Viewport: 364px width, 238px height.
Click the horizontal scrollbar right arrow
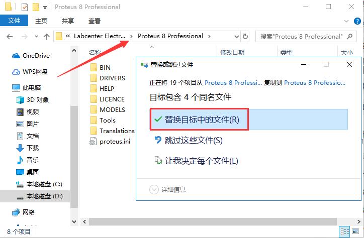point(358,221)
